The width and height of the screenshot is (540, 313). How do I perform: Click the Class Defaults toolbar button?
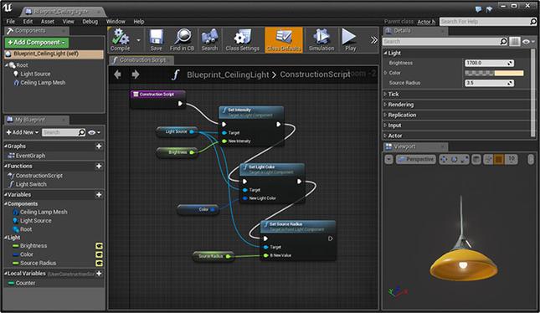pos(284,40)
